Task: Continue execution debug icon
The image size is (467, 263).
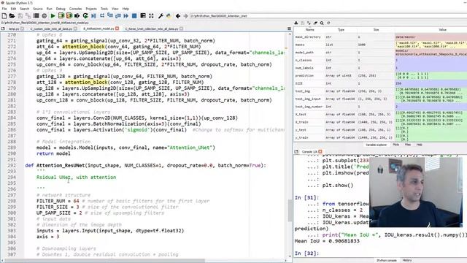Action: (126, 16)
